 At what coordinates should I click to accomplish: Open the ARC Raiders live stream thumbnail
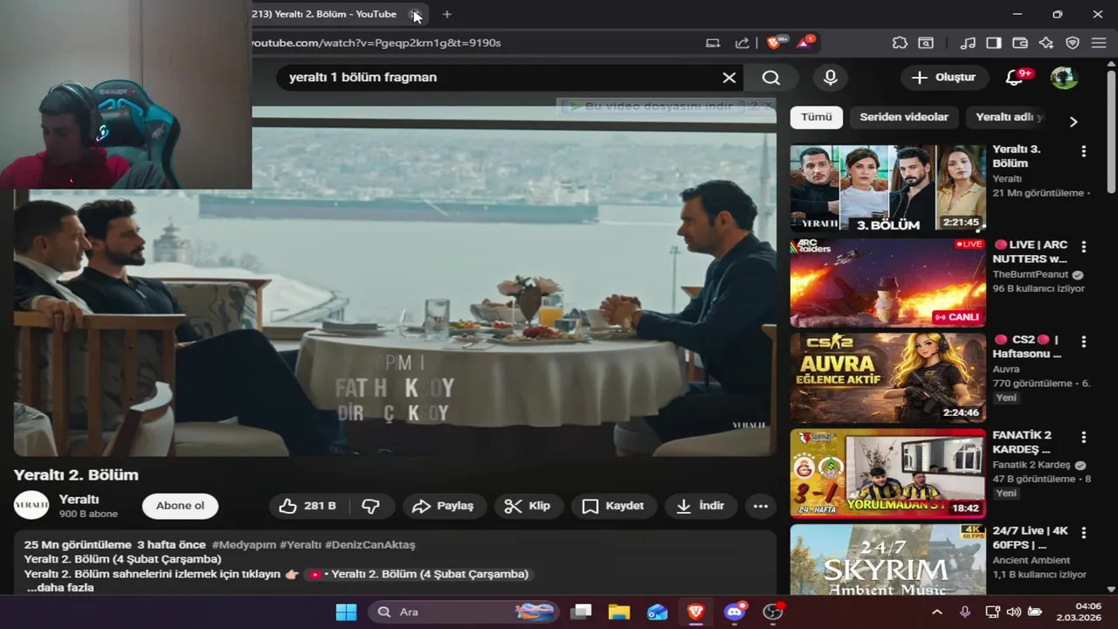point(887,283)
